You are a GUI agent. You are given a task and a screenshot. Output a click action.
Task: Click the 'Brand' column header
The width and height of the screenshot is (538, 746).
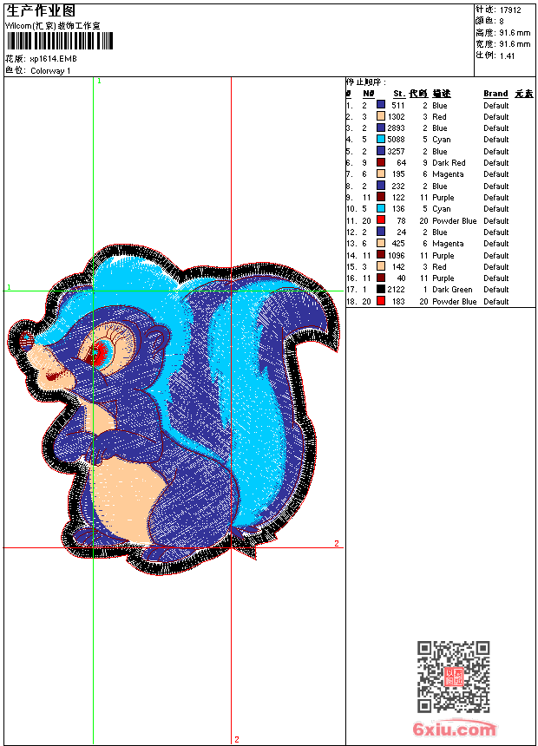click(x=495, y=94)
